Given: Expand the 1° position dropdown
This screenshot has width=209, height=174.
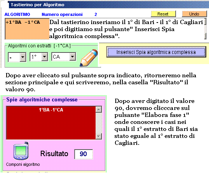Looking at the screenshot, I should click(39, 57).
